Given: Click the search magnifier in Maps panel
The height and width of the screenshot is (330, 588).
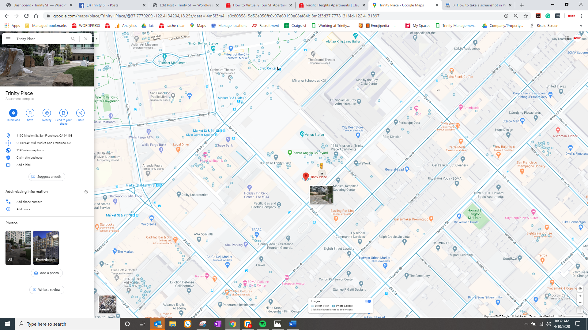Looking at the screenshot, I should coord(73,39).
